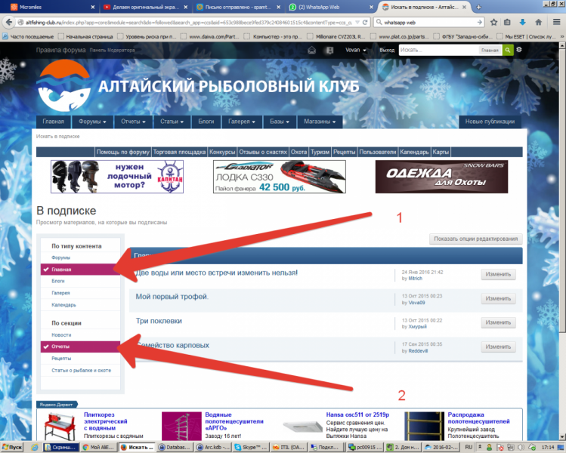Open Windows Пуск start button
The image size is (566, 453).
pos(12,447)
